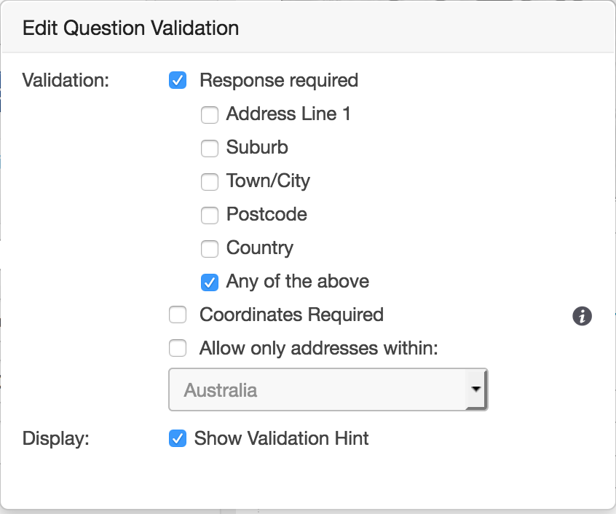
Task: Disable the Show Validation Hint checkbox
Action: pyautogui.click(x=178, y=439)
